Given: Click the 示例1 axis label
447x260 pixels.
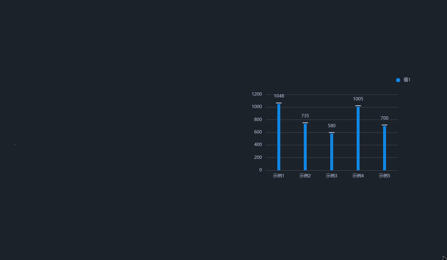Looking at the screenshot, I should 279,176.
